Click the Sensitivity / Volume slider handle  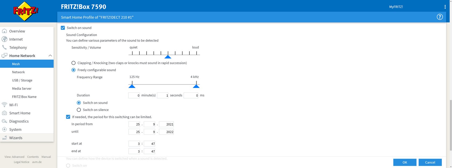click(x=168, y=57)
